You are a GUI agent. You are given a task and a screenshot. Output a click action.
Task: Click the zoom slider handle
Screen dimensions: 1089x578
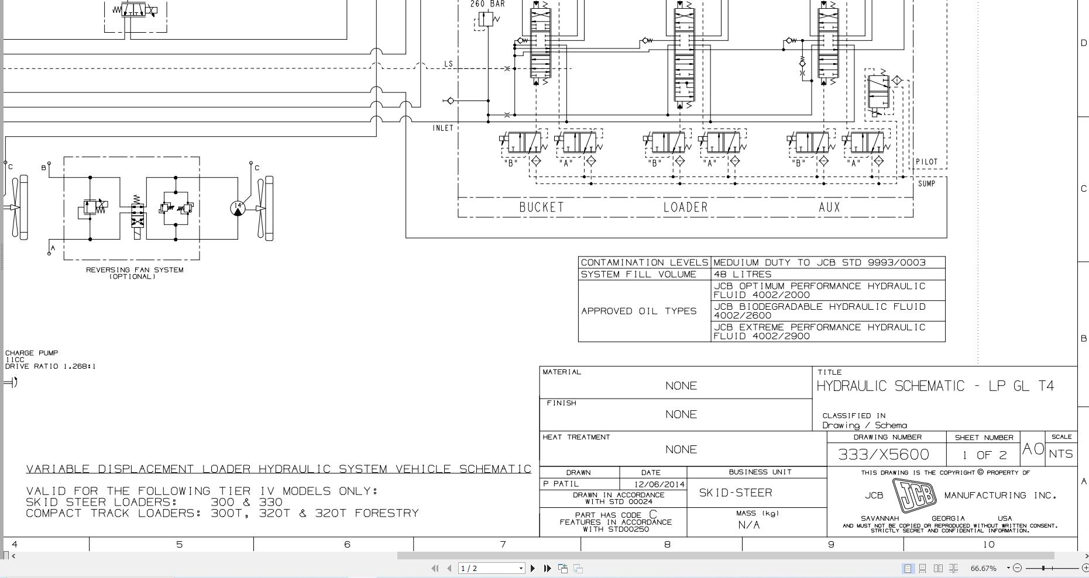click(x=1043, y=568)
